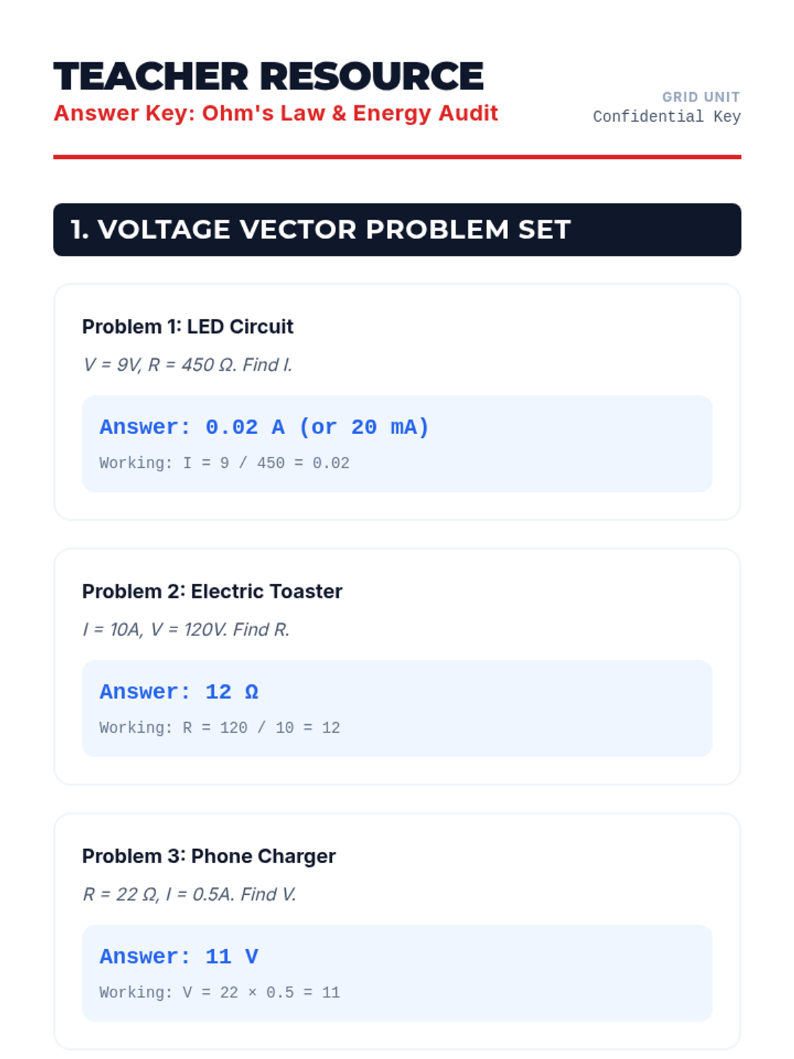
Task: Click the 0.02 A answer line
Action: [x=264, y=427]
